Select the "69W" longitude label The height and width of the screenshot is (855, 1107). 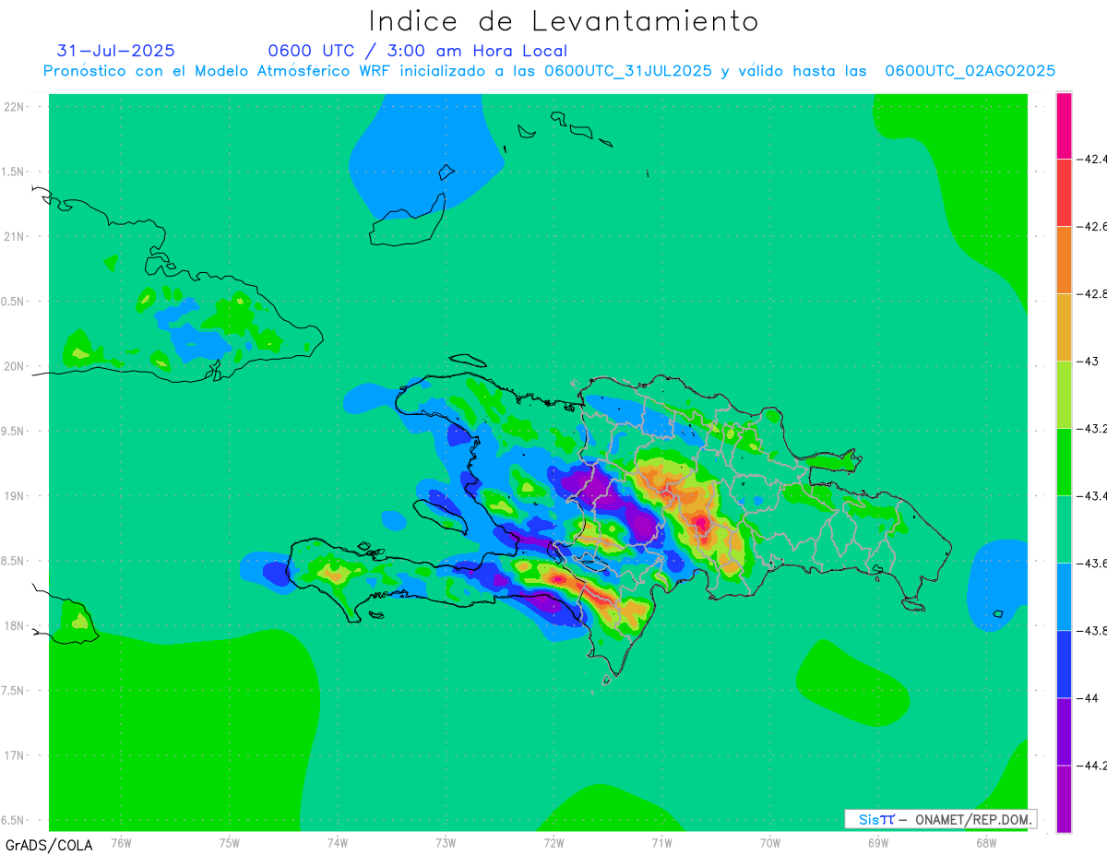[x=878, y=842]
